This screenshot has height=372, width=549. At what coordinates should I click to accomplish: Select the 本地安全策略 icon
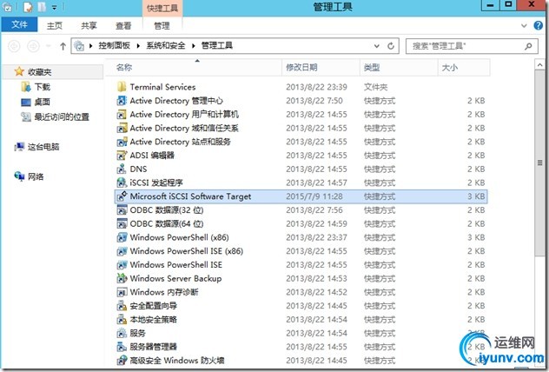coord(122,319)
